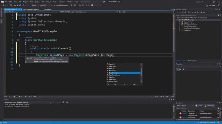Click the Home icon in Solution Explorer toolbar
This screenshot has height=124, width=222.
click(183, 12)
